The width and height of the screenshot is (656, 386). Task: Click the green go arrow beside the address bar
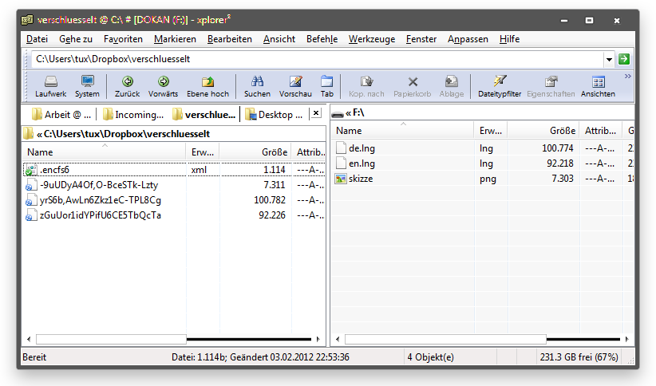point(623,59)
